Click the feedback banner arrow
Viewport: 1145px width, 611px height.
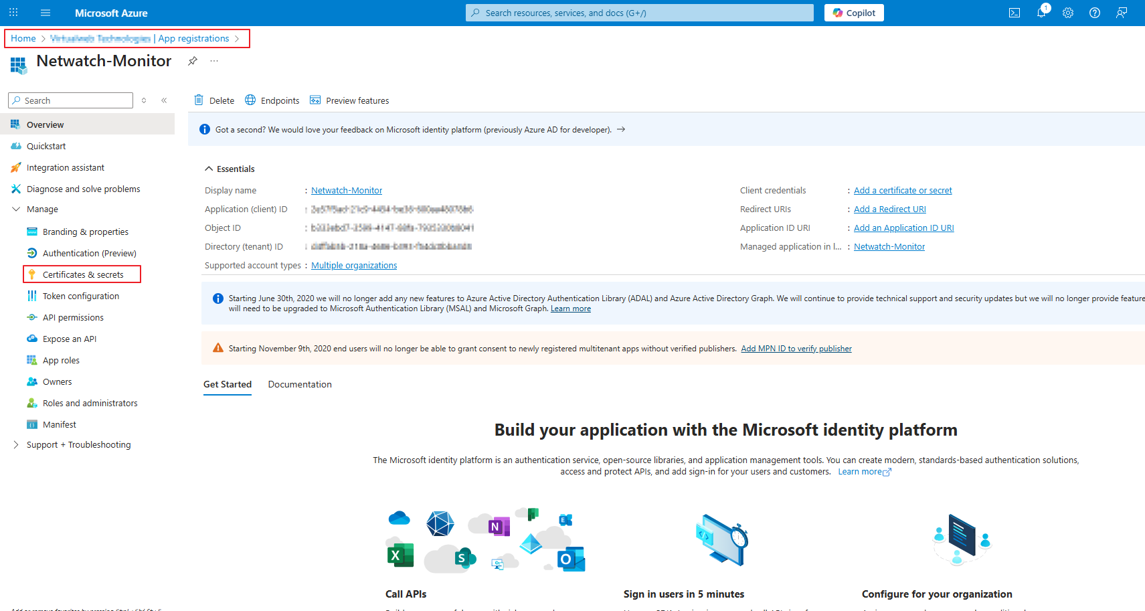pos(621,129)
